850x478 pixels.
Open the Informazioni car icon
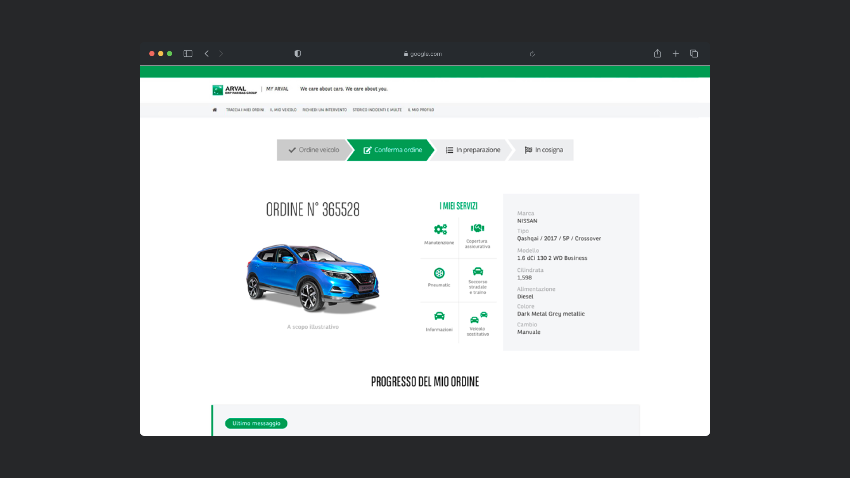point(439,316)
